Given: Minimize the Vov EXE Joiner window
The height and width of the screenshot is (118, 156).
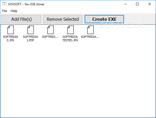Looking at the screenshot, I should tap(125, 4).
